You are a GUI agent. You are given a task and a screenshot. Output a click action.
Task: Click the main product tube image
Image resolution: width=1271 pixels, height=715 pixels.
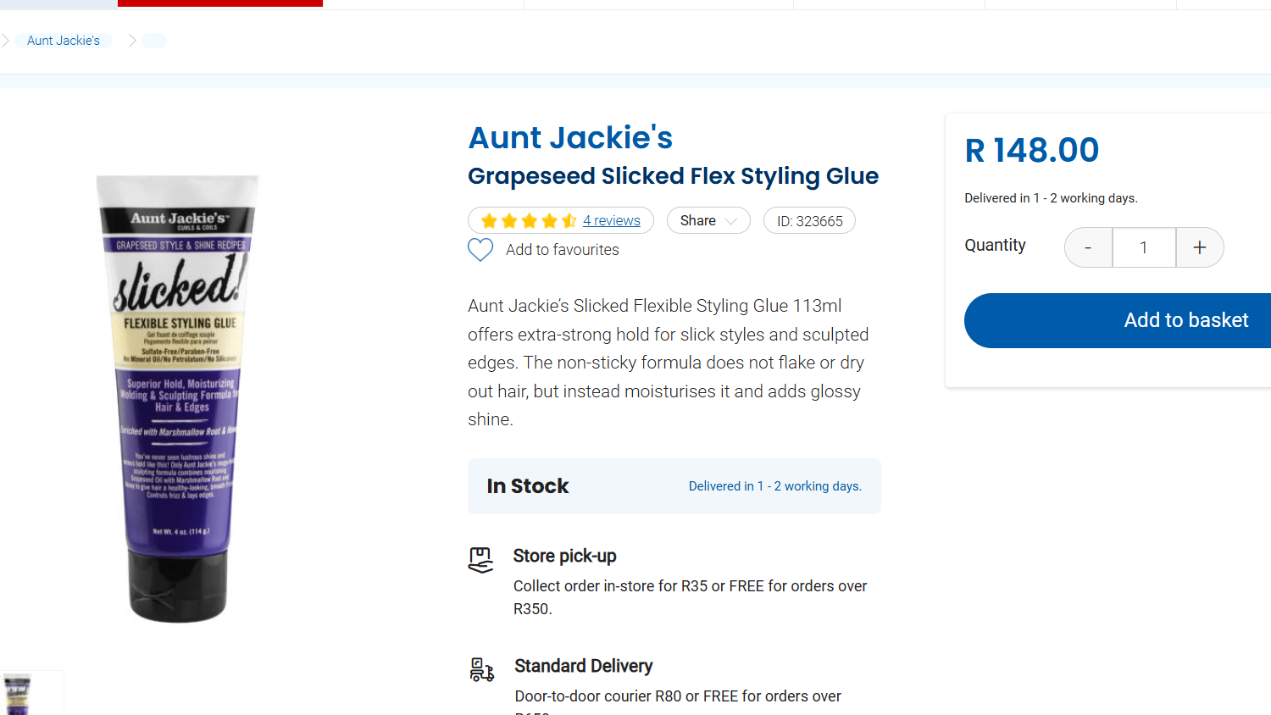[178, 398]
